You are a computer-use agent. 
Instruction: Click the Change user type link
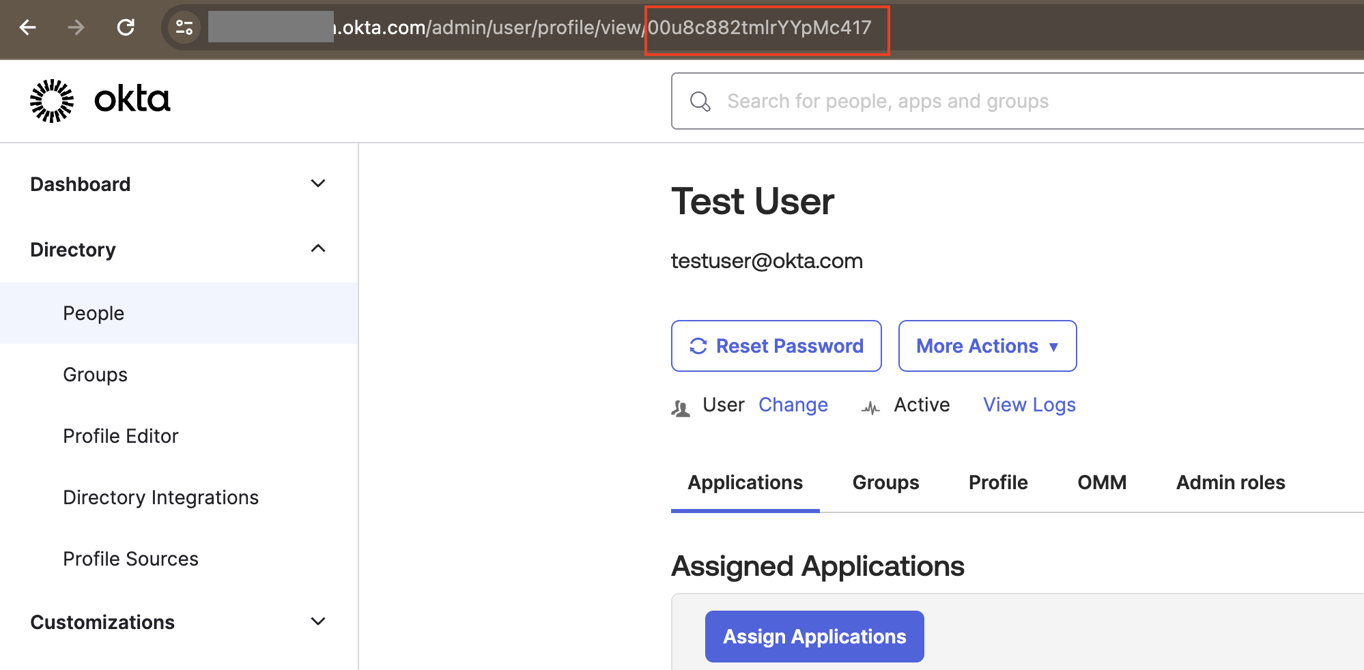click(793, 405)
